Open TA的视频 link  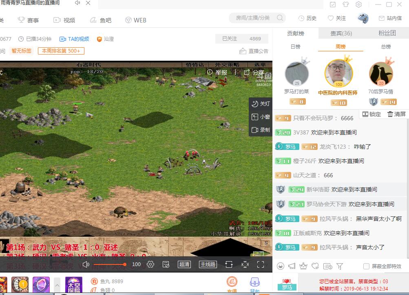point(74,39)
